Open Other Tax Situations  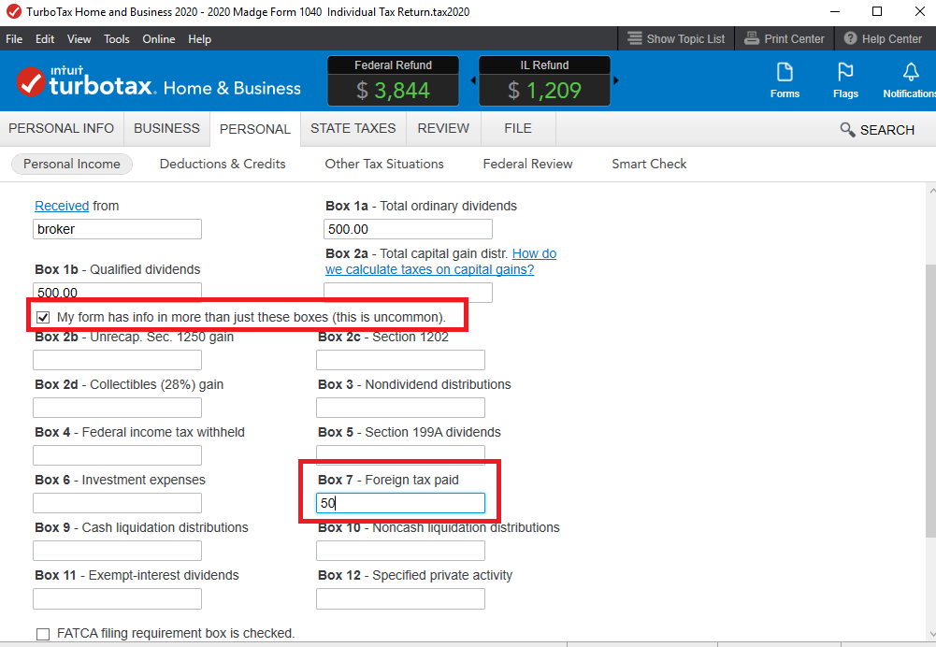coord(384,164)
